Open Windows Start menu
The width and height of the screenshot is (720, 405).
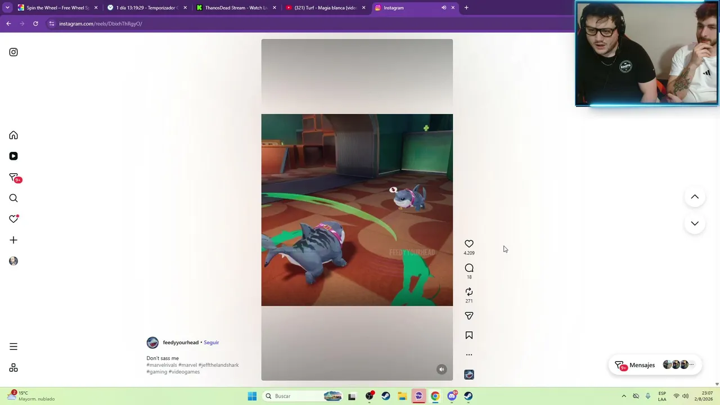point(252,396)
